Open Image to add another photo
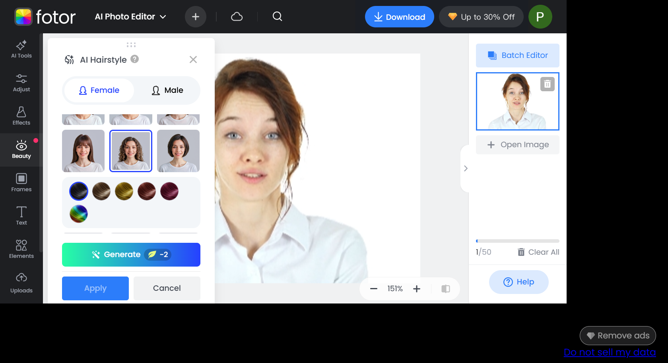This screenshot has height=363, width=668. pos(518,145)
